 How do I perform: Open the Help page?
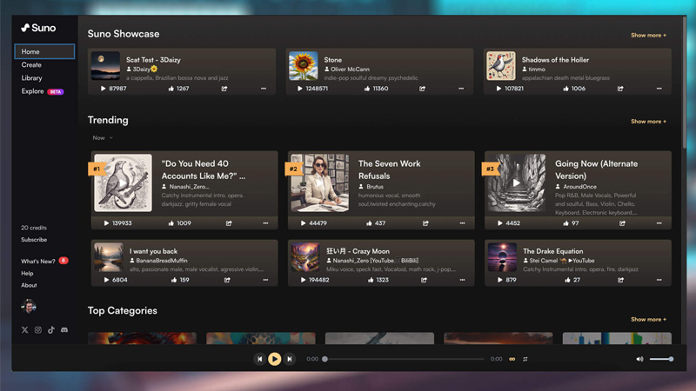(x=27, y=274)
